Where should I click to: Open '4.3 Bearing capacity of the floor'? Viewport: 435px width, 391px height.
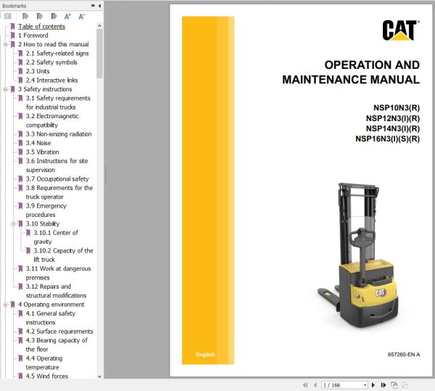pos(57,345)
